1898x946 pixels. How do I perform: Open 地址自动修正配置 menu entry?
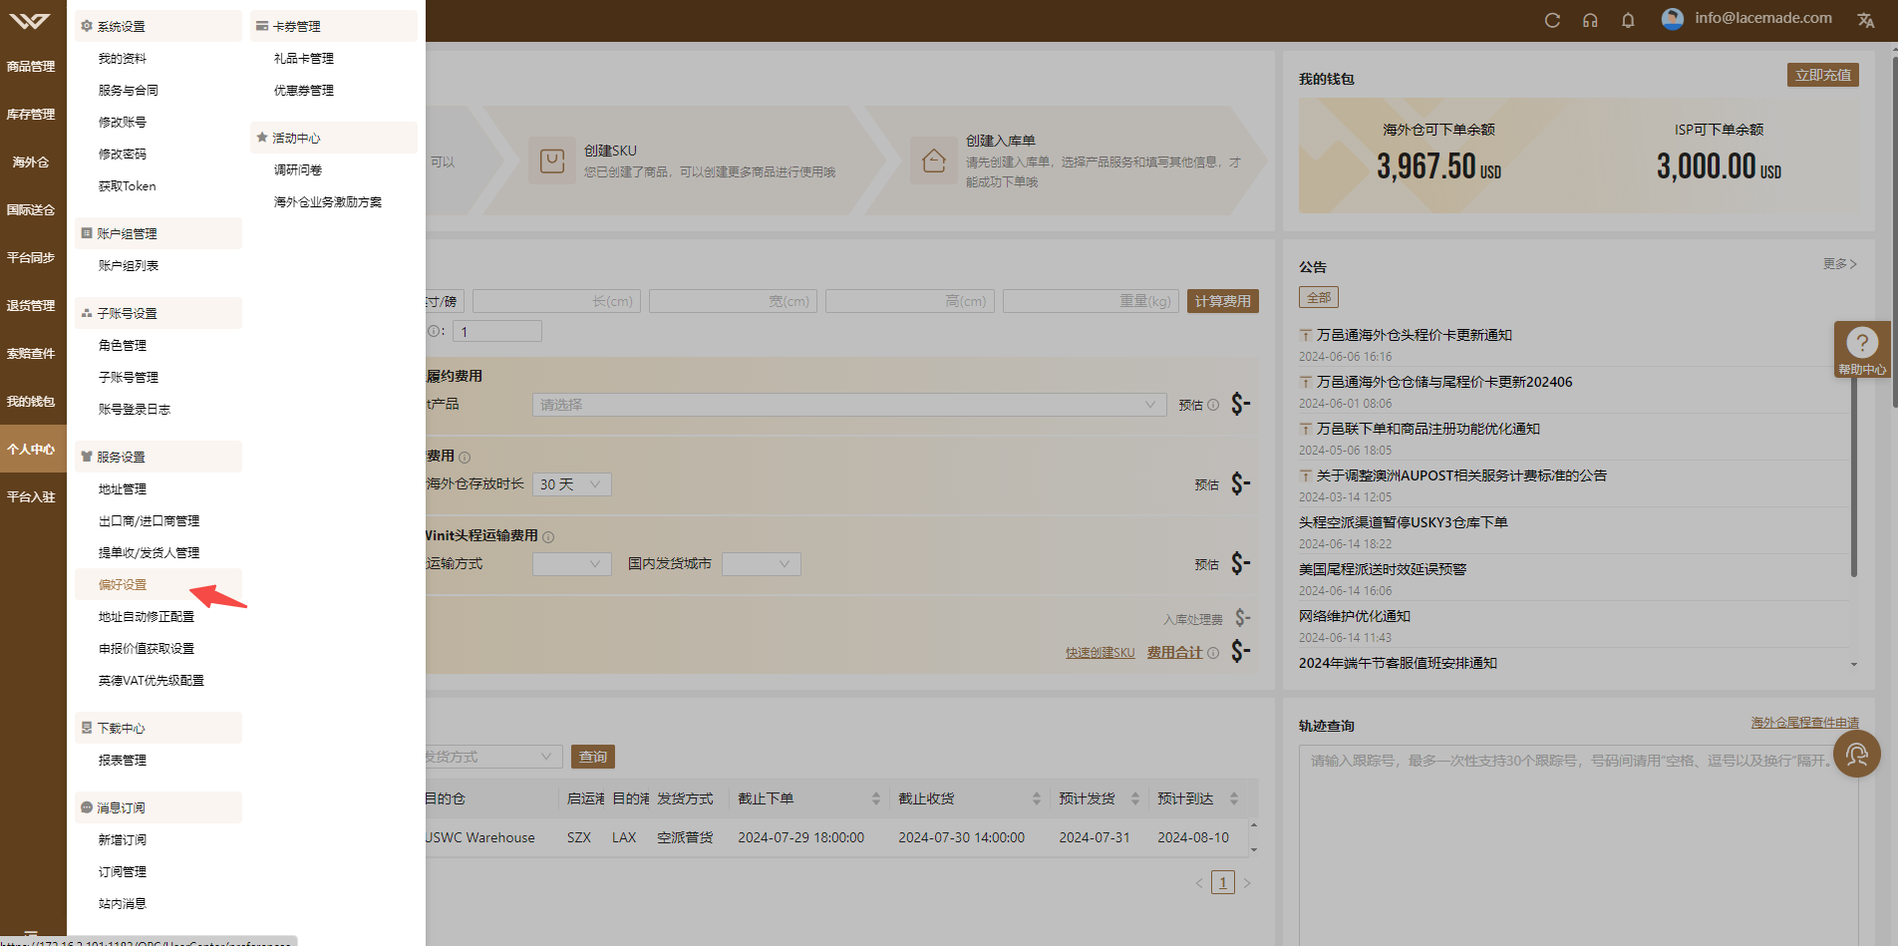coord(147,617)
